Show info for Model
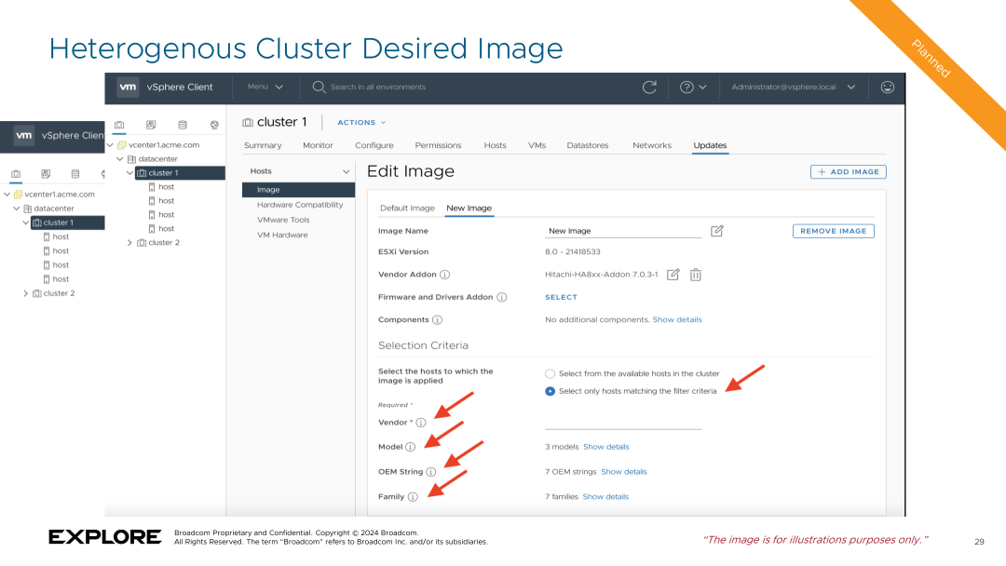This screenshot has height=566, width=1006. click(x=410, y=447)
